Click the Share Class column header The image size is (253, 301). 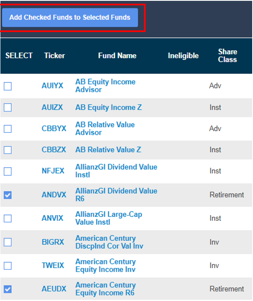[x=227, y=56]
